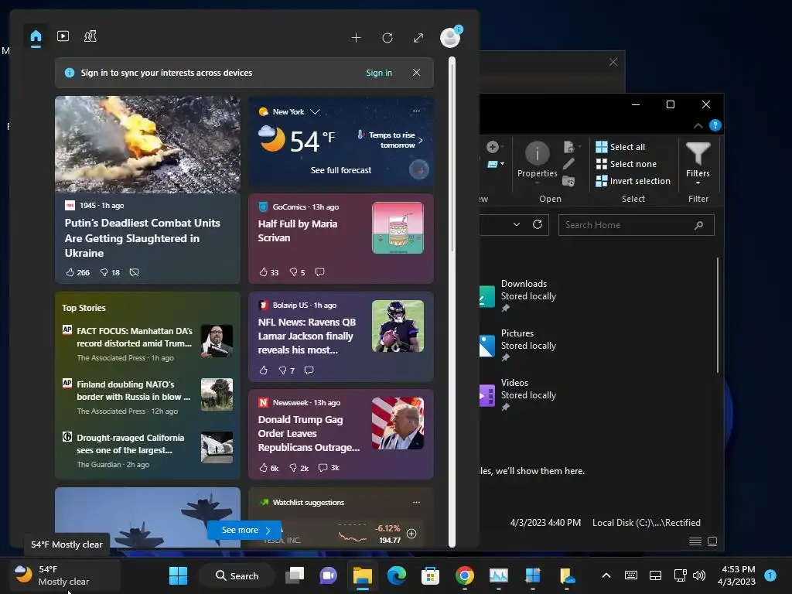Image resolution: width=792 pixels, height=594 pixels.
Task: Click Select all in File Explorer
Action: [620, 147]
